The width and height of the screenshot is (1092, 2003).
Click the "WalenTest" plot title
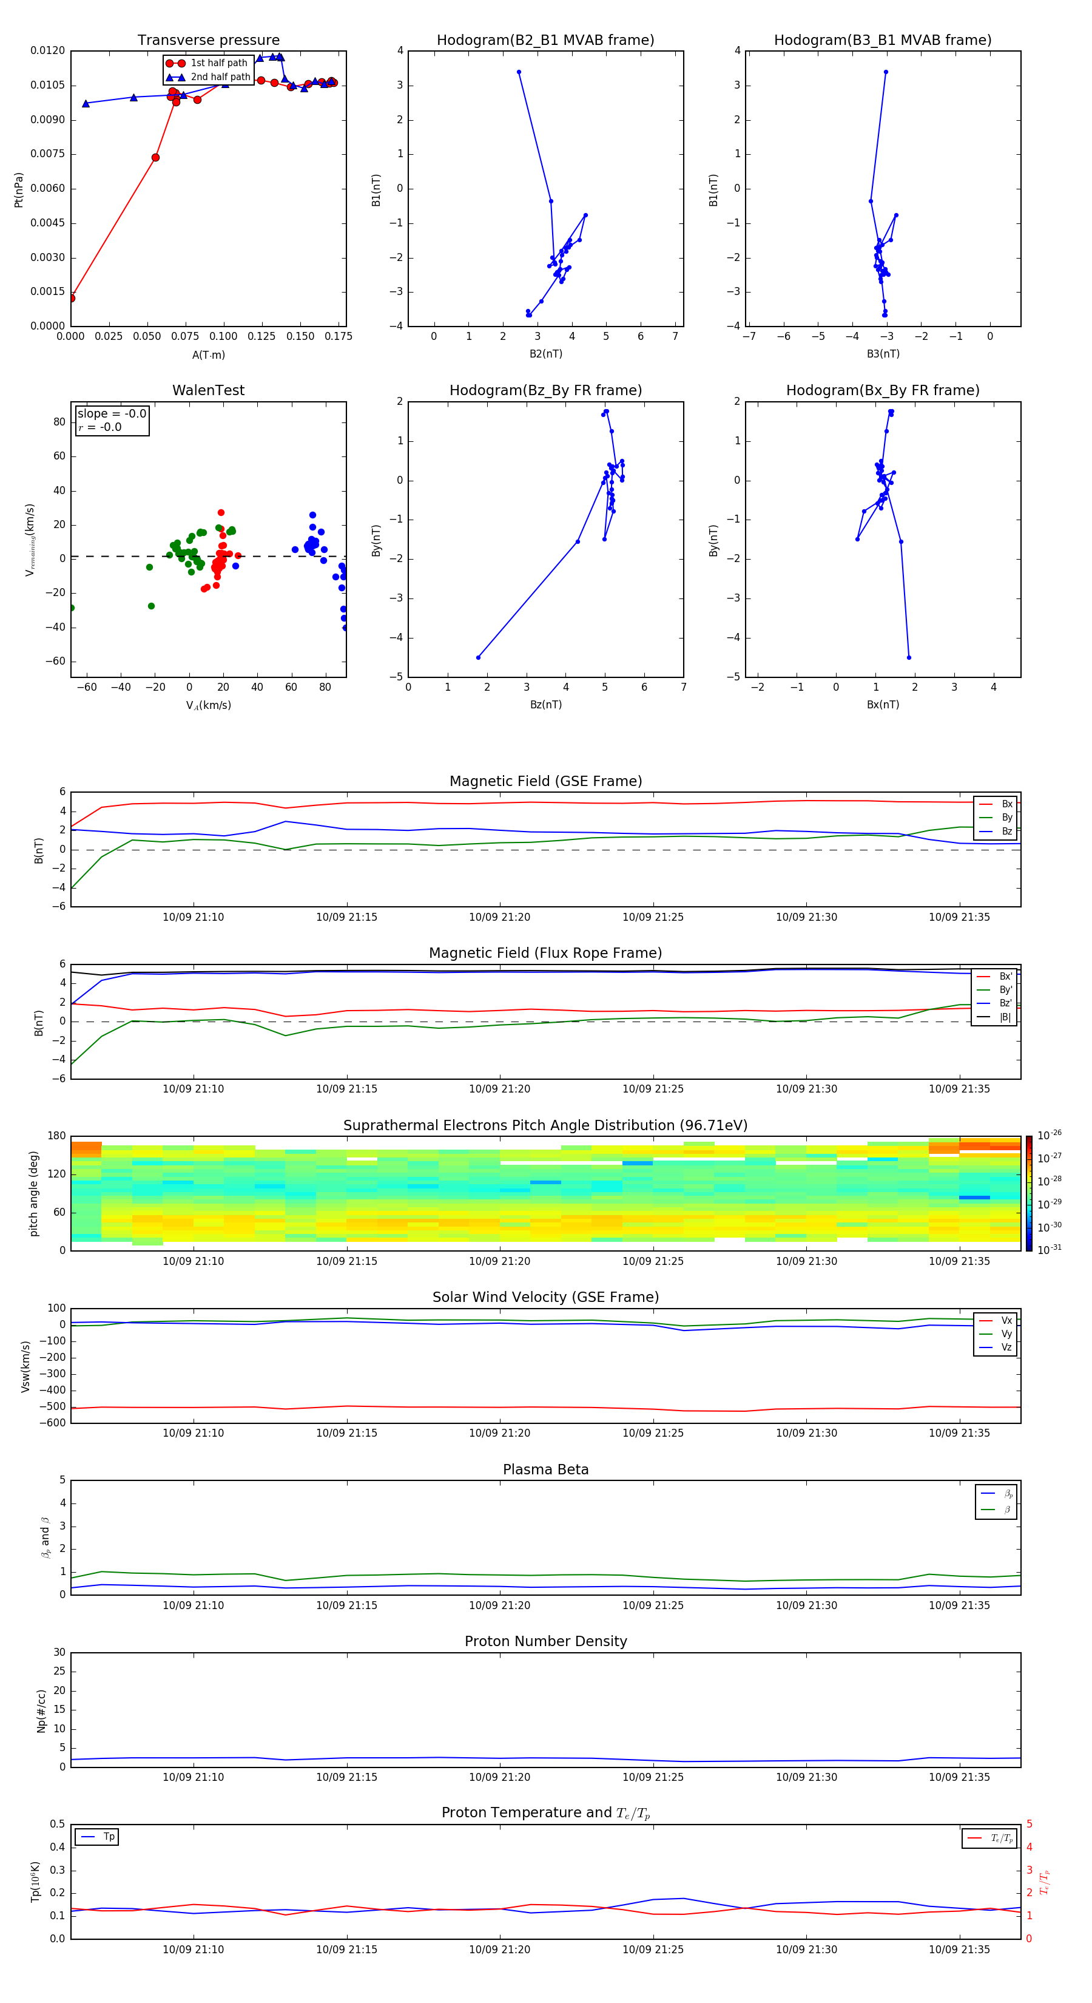(x=208, y=390)
